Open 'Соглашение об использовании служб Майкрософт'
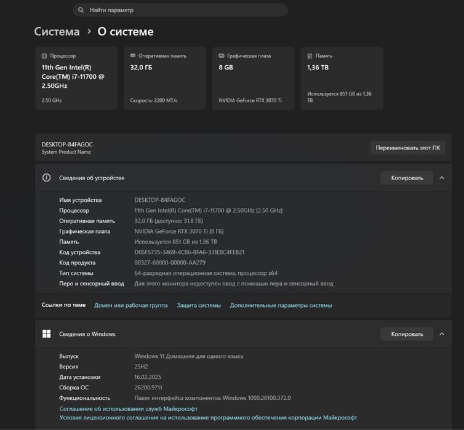Image resolution: width=464 pixels, height=430 pixels. pyautogui.click(x=129, y=408)
